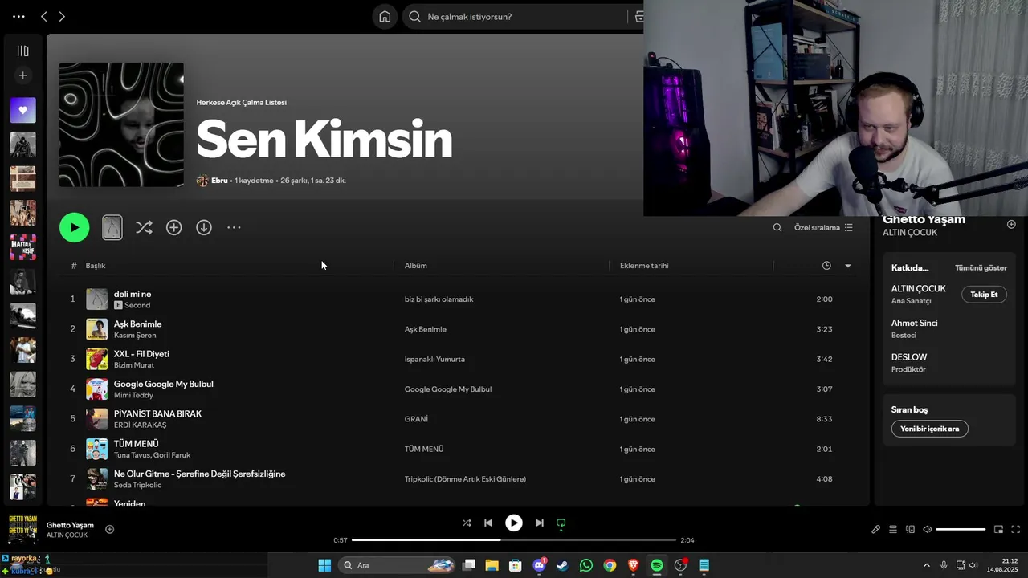Image resolution: width=1028 pixels, height=578 pixels.
Task: Play the Sen Kimsin playlist with green button
Action: [x=74, y=227]
